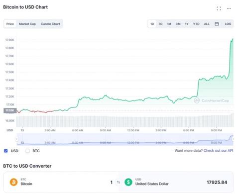The image size is (236, 194).
Task: Open the three-dots more options menu
Action: [x=229, y=8]
